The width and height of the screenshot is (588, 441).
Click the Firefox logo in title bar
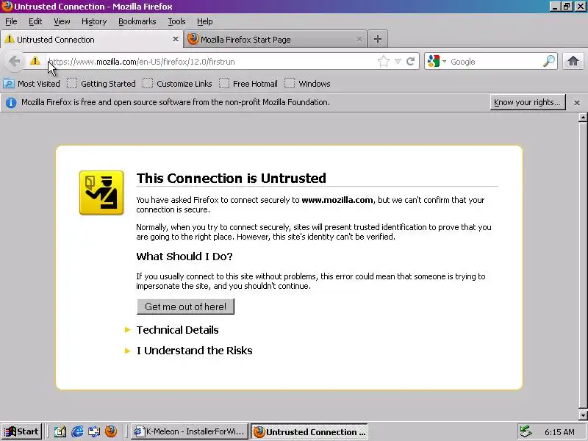[x=7, y=7]
